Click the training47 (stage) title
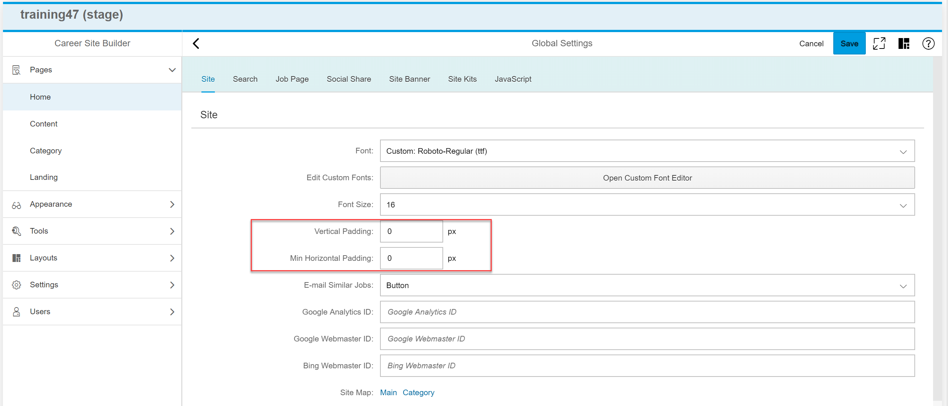This screenshot has width=948, height=406. (72, 15)
